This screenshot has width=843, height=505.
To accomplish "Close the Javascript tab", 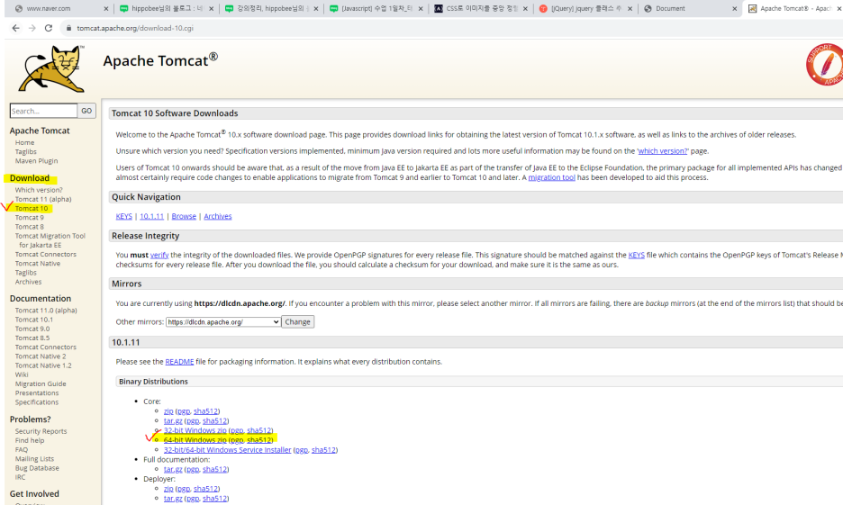I will [x=421, y=9].
